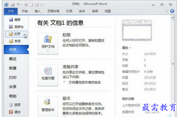Click the document preview thumbnail
The height and width of the screenshot is (117, 179).
137,30
